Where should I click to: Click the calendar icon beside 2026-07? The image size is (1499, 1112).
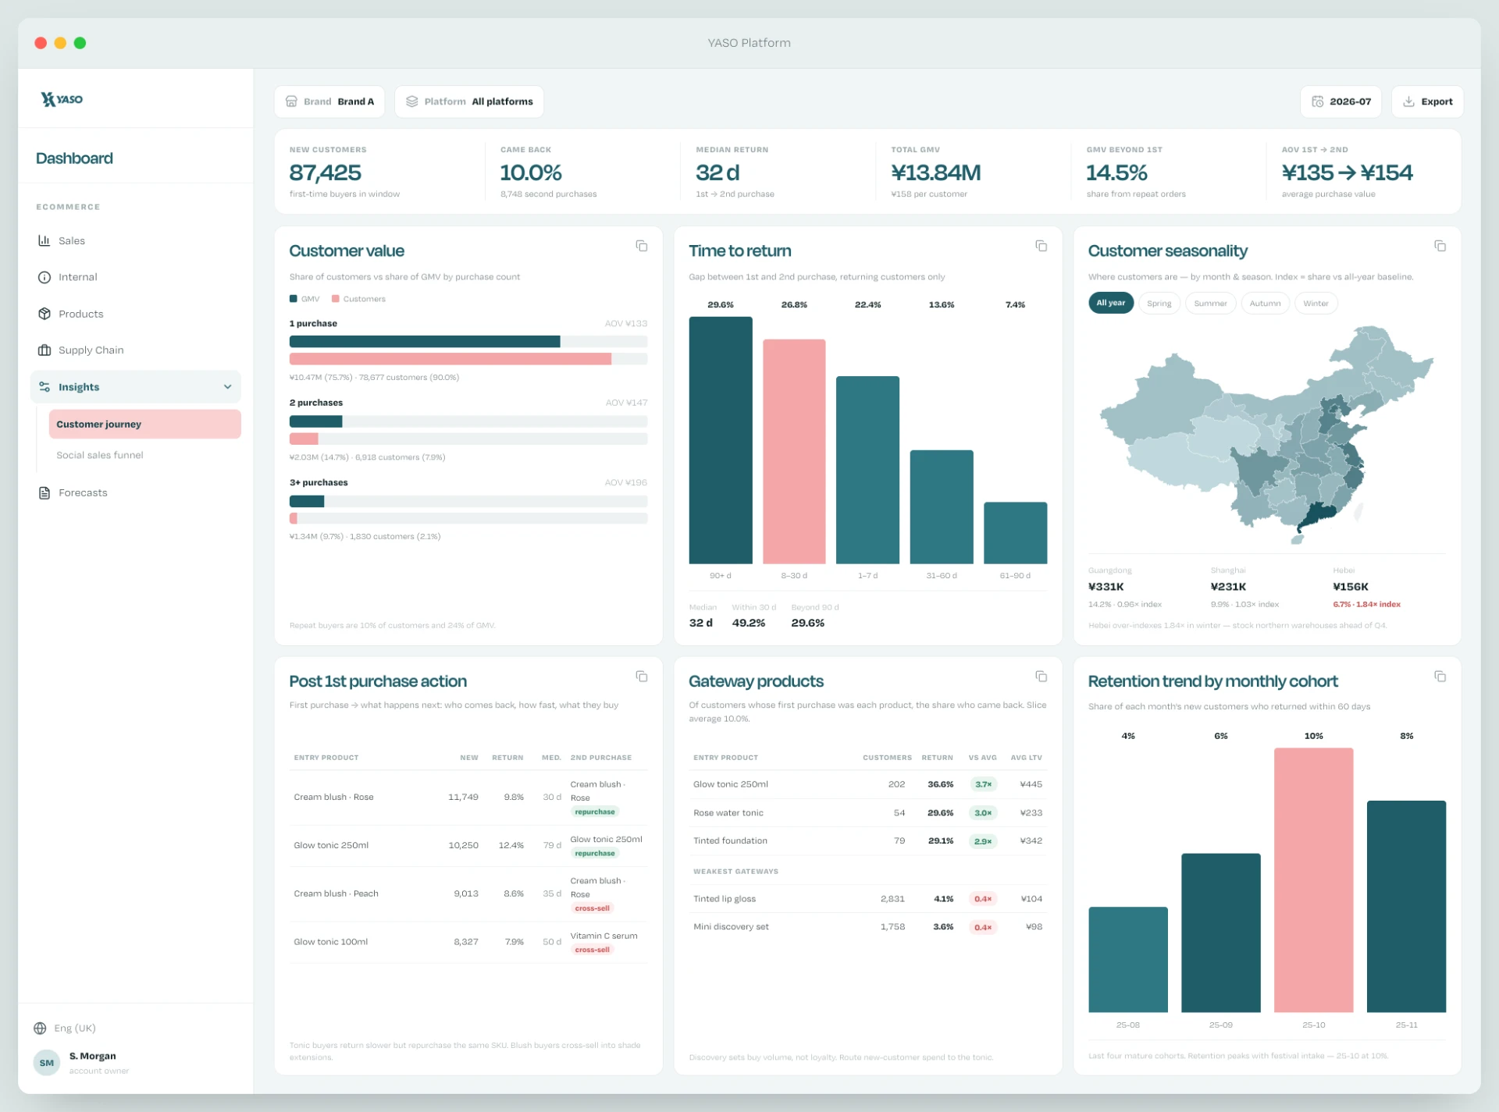1317,101
